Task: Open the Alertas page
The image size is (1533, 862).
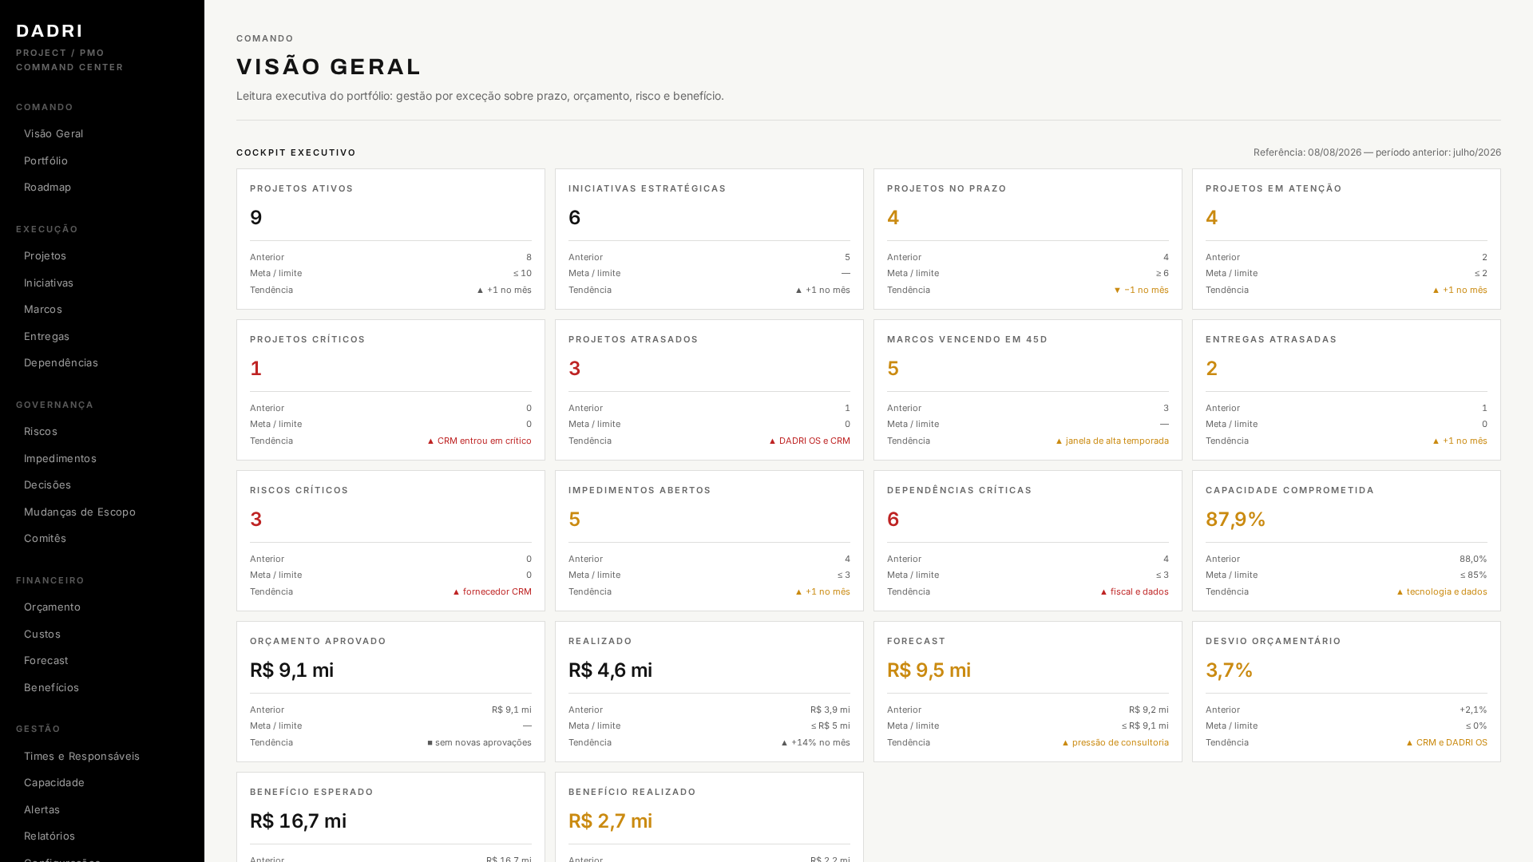Action: (102, 809)
